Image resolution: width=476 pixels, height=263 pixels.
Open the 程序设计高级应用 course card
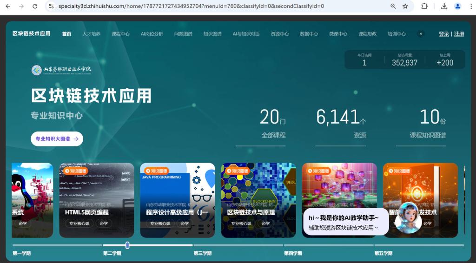pos(178,200)
